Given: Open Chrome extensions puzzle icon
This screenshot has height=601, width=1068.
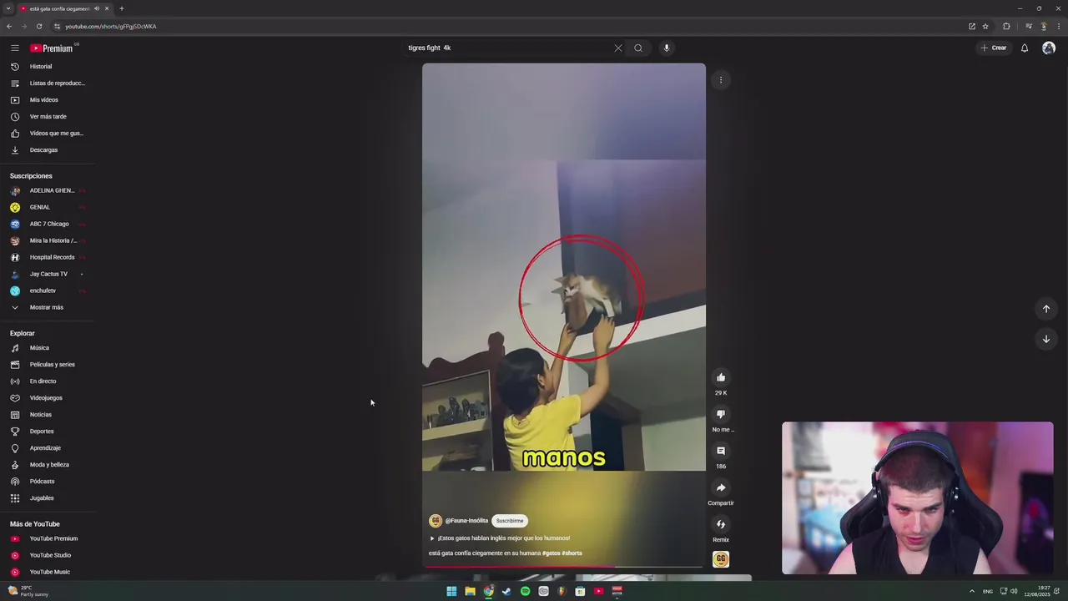Looking at the screenshot, I should coord(1006,26).
